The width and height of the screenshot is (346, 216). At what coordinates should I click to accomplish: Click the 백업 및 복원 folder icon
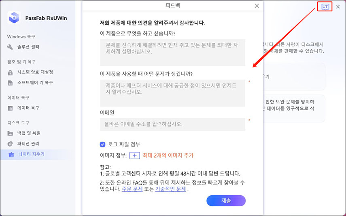10,133
